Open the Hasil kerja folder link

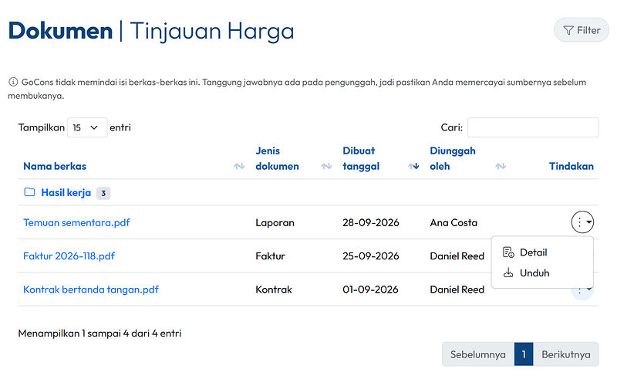(x=66, y=192)
